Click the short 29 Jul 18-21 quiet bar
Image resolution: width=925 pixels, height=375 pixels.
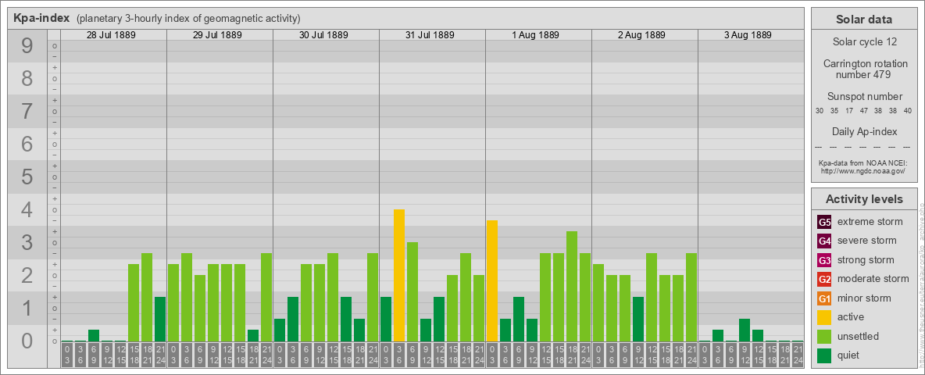253,335
